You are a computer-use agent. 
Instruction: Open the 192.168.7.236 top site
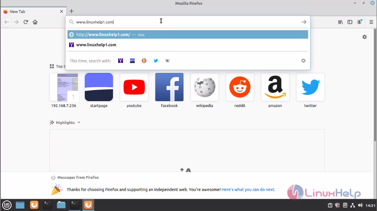pos(64,91)
